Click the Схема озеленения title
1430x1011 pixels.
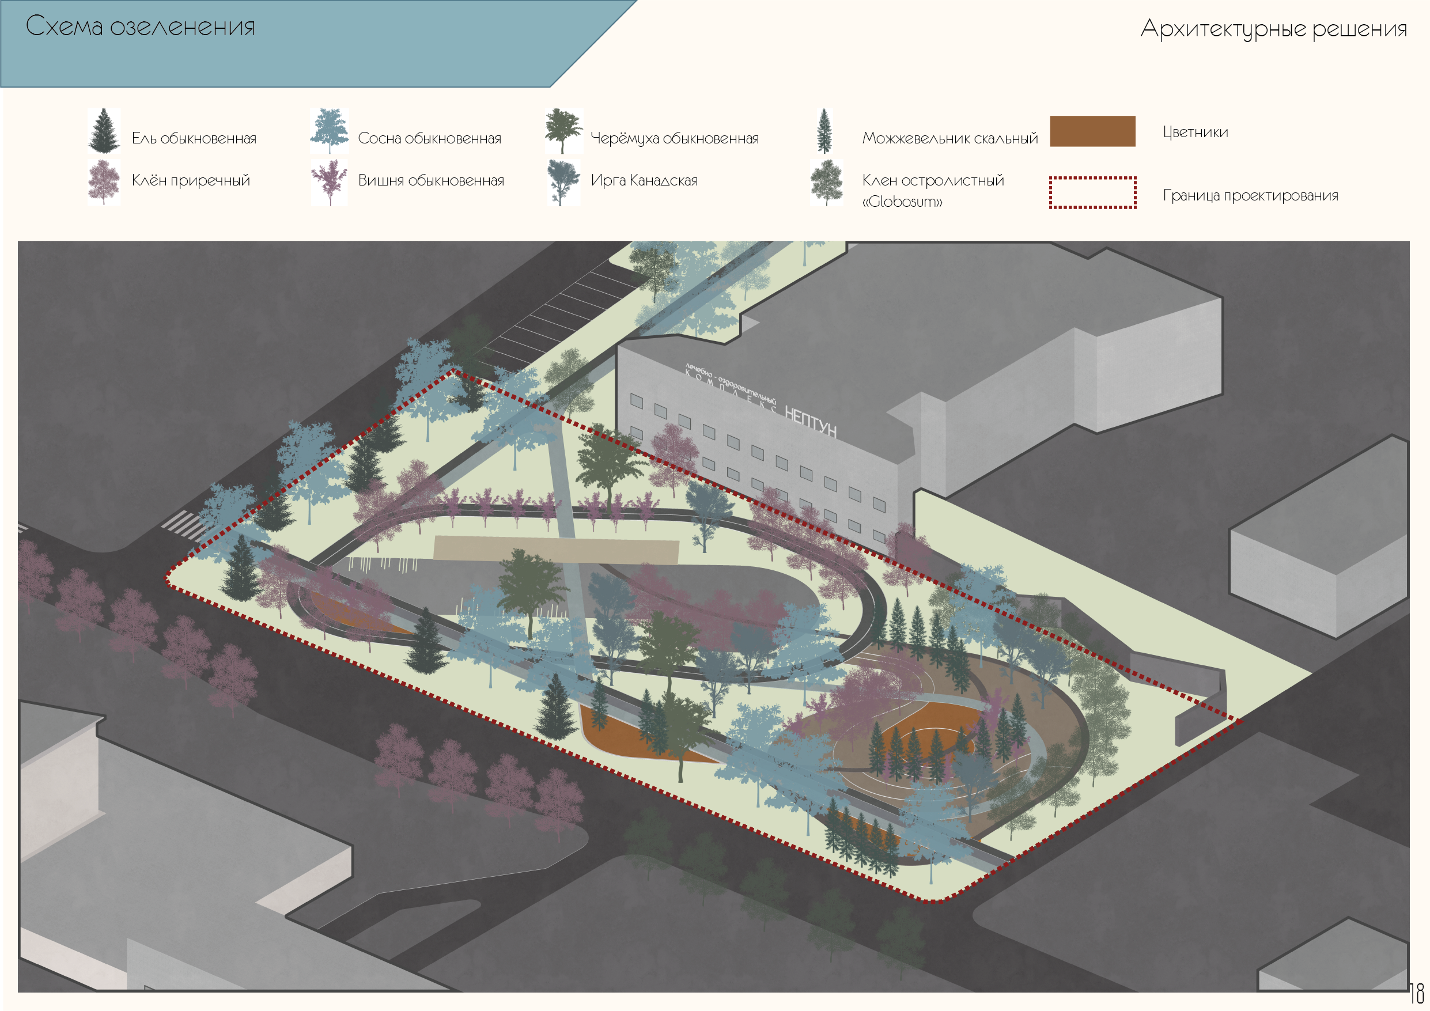[x=141, y=26]
